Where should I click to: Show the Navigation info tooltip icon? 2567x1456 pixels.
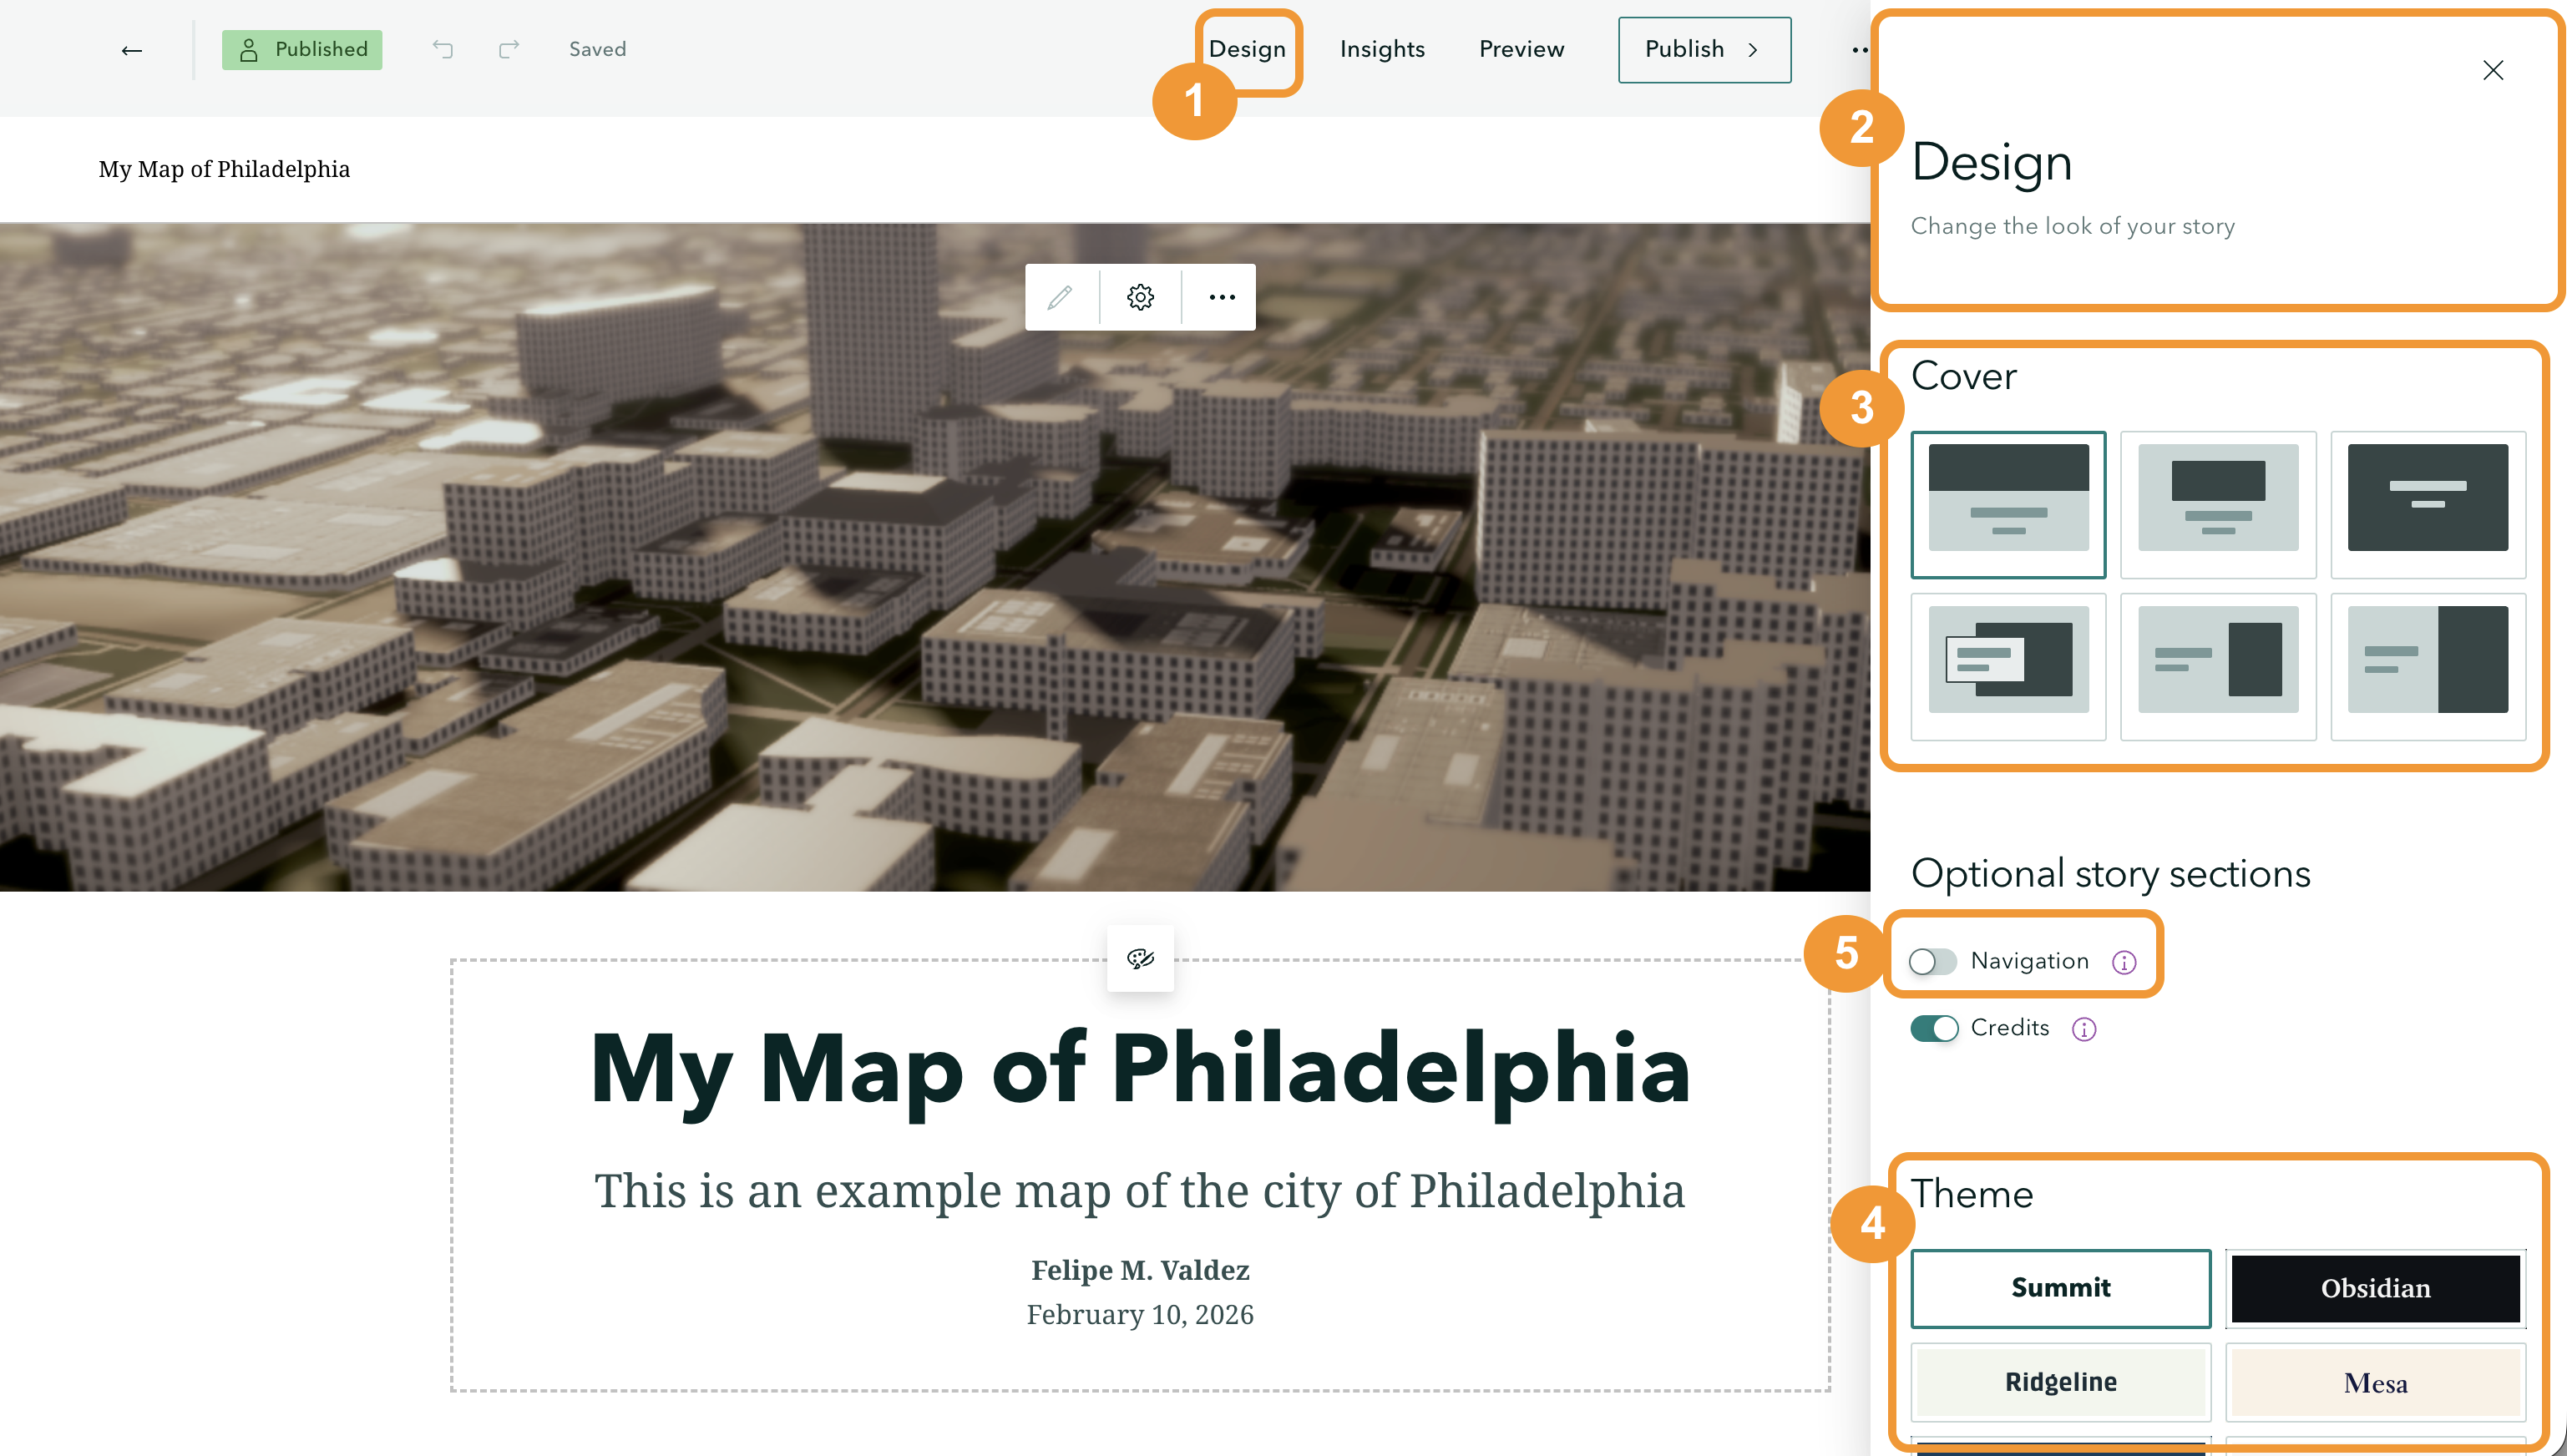(2124, 962)
